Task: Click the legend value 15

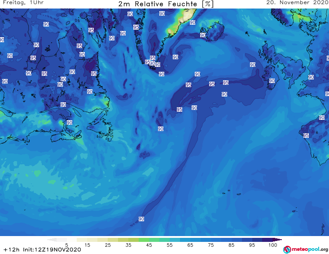Action: 87,245
